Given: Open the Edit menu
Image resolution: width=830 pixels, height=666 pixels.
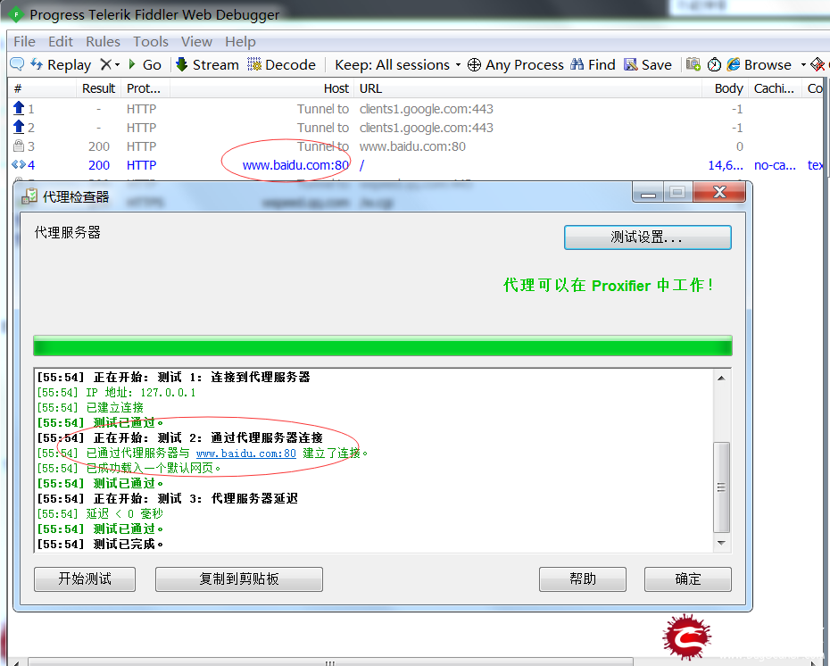Looking at the screenshot, I should pyautogui.click(x=61, y=41).
